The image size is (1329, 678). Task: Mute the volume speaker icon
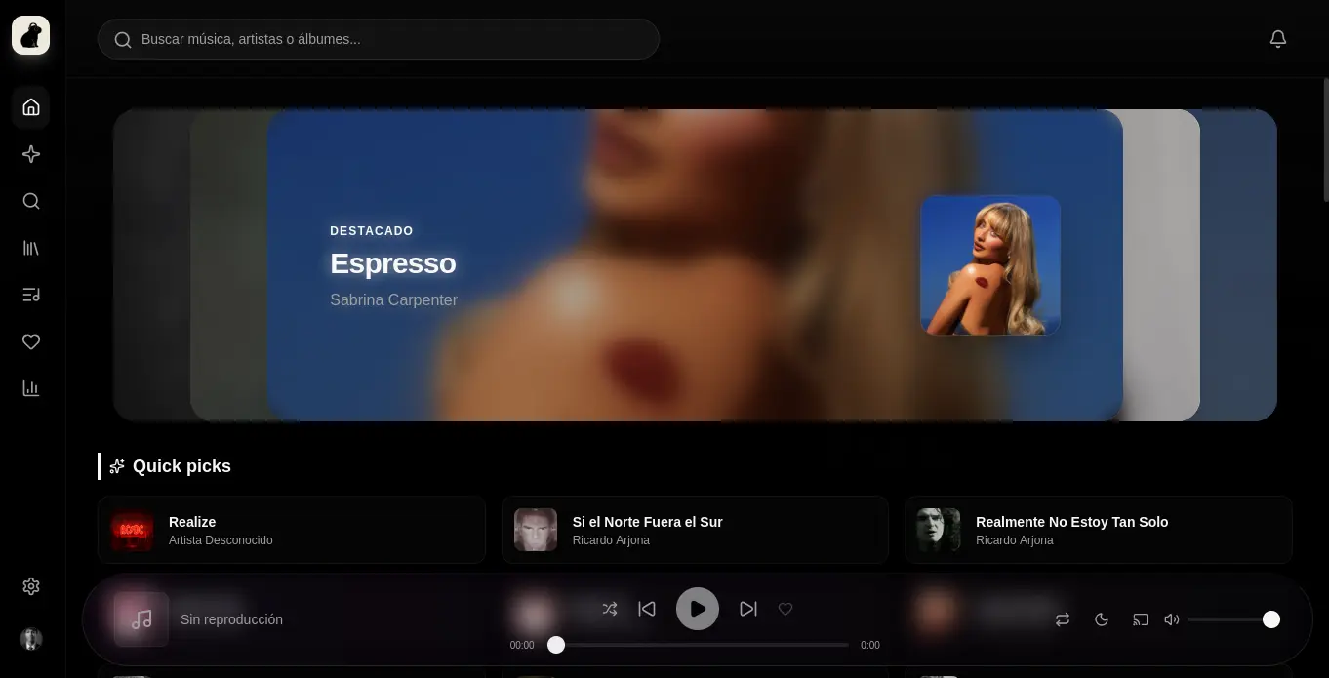pyautogui.click(x=1172, y=619)
